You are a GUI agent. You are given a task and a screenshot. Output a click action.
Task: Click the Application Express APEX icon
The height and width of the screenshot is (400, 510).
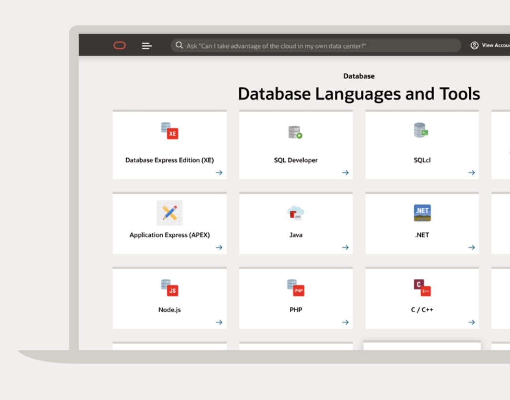click(x=170, y=213)
